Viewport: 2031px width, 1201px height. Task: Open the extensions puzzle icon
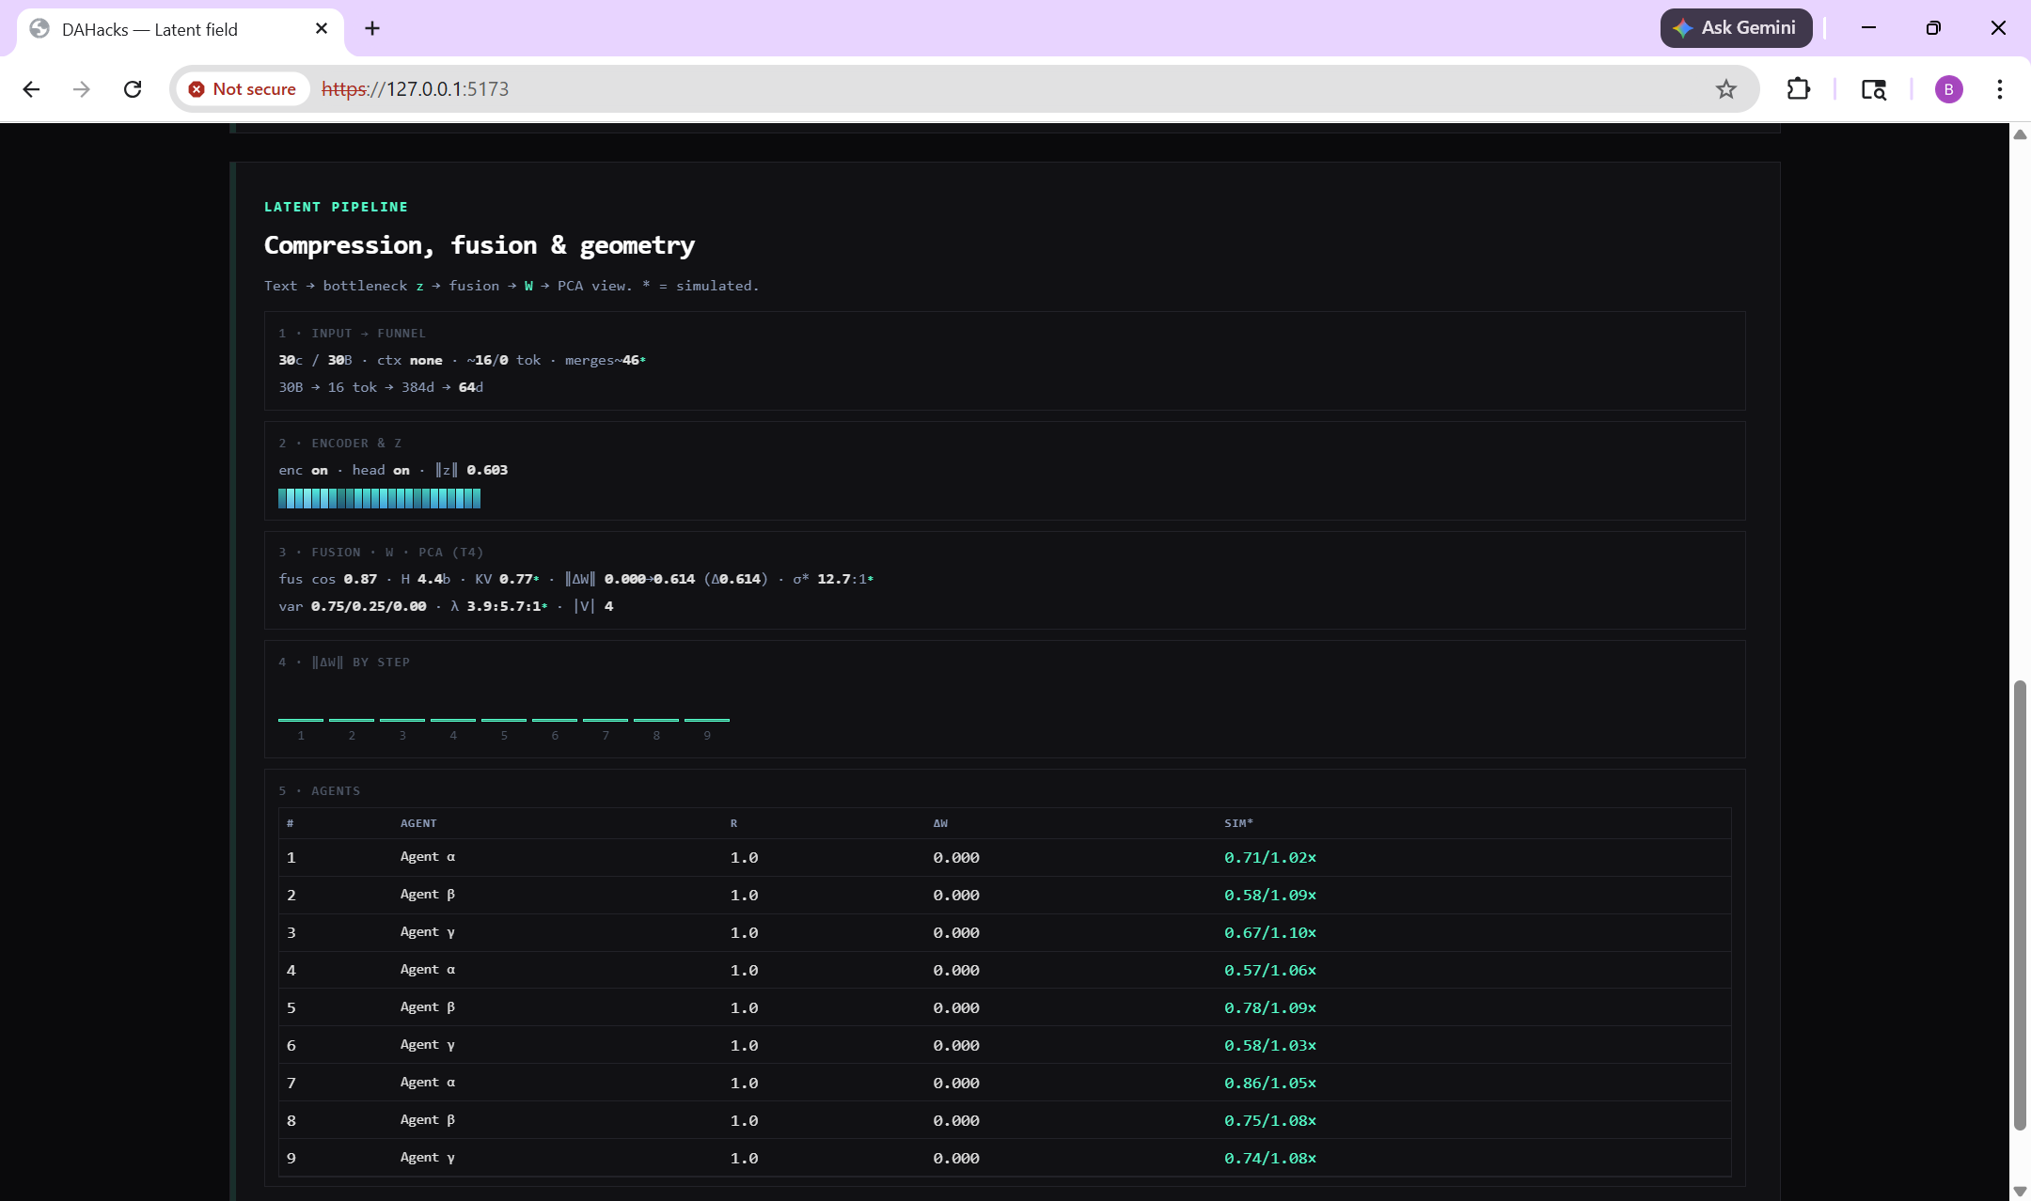[1798, 89]
